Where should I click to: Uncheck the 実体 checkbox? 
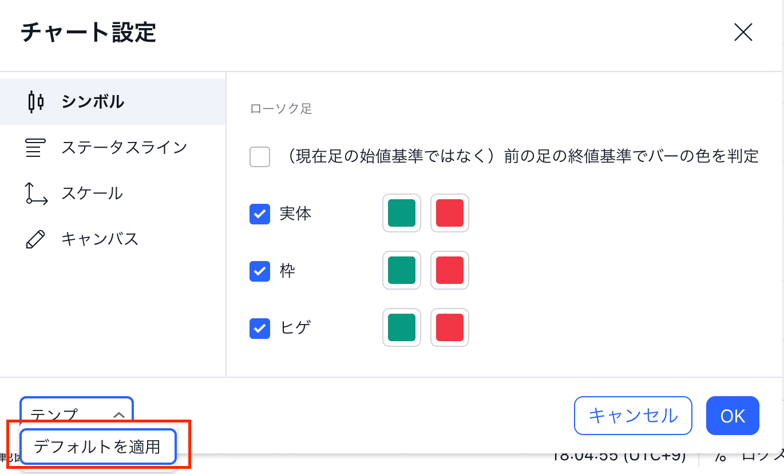pos(260,214)
